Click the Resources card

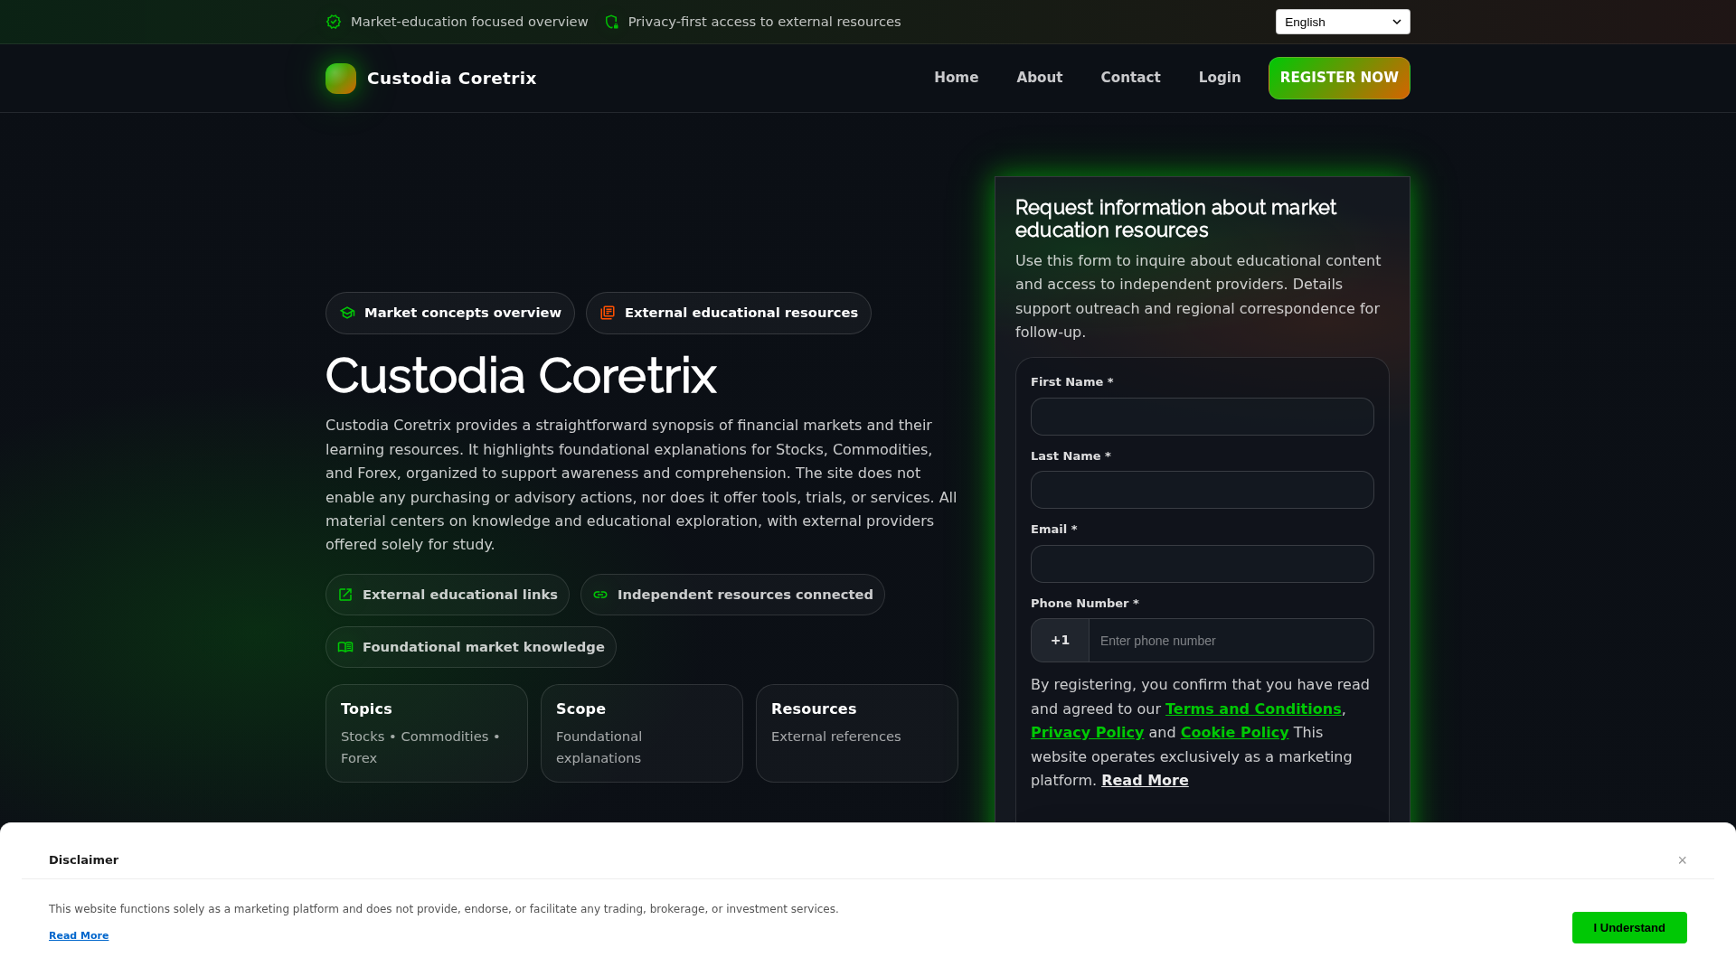857,733
